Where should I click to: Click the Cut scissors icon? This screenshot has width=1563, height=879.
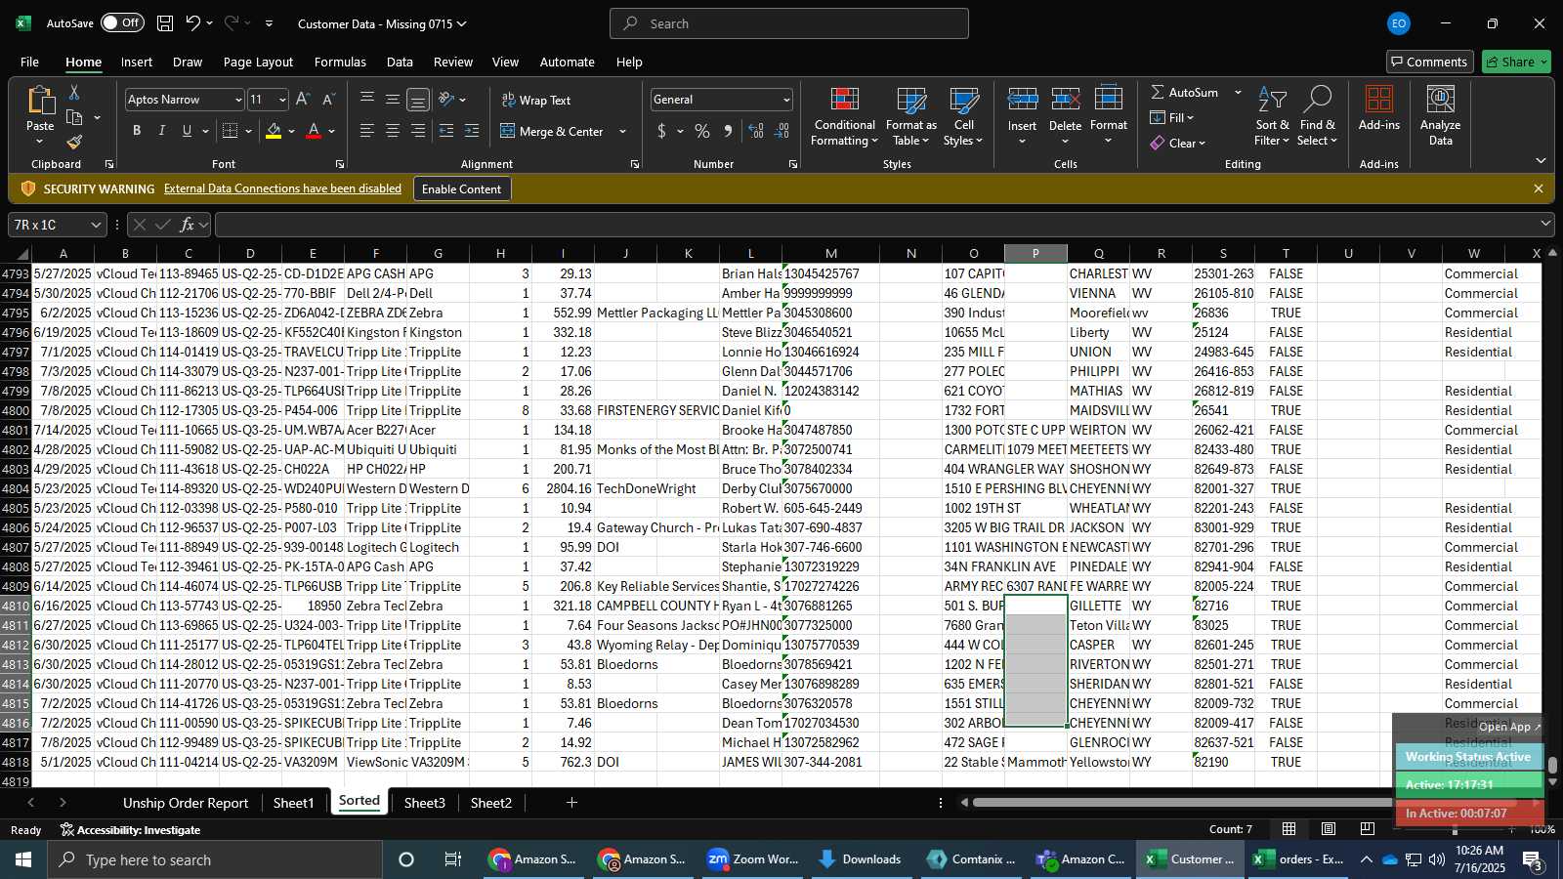tap(74, 92)
